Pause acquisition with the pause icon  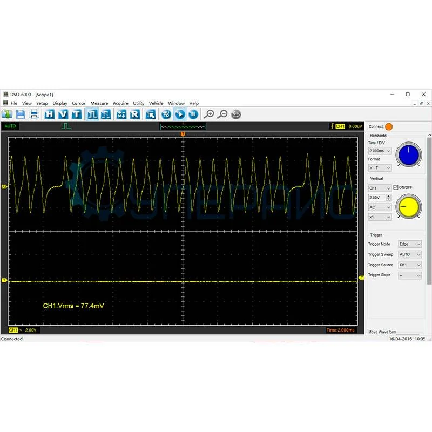[193, 114]
